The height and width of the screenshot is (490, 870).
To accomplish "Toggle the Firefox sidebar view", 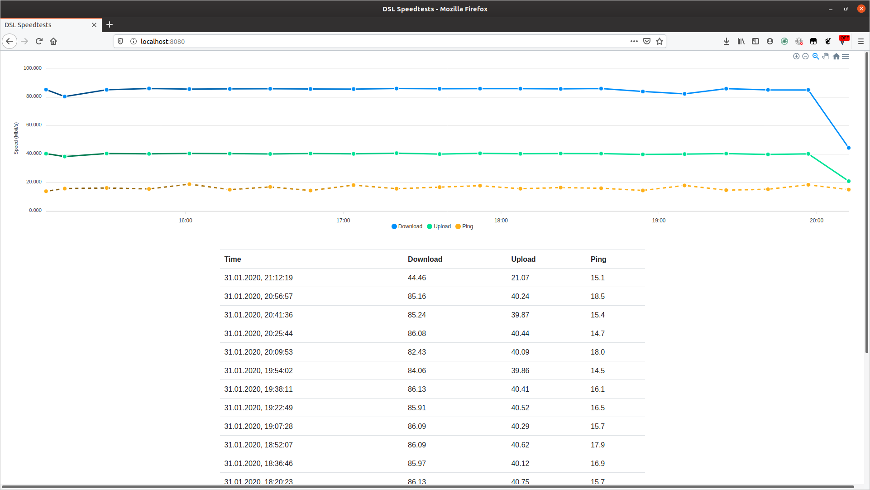I will [x=755, y=41].
